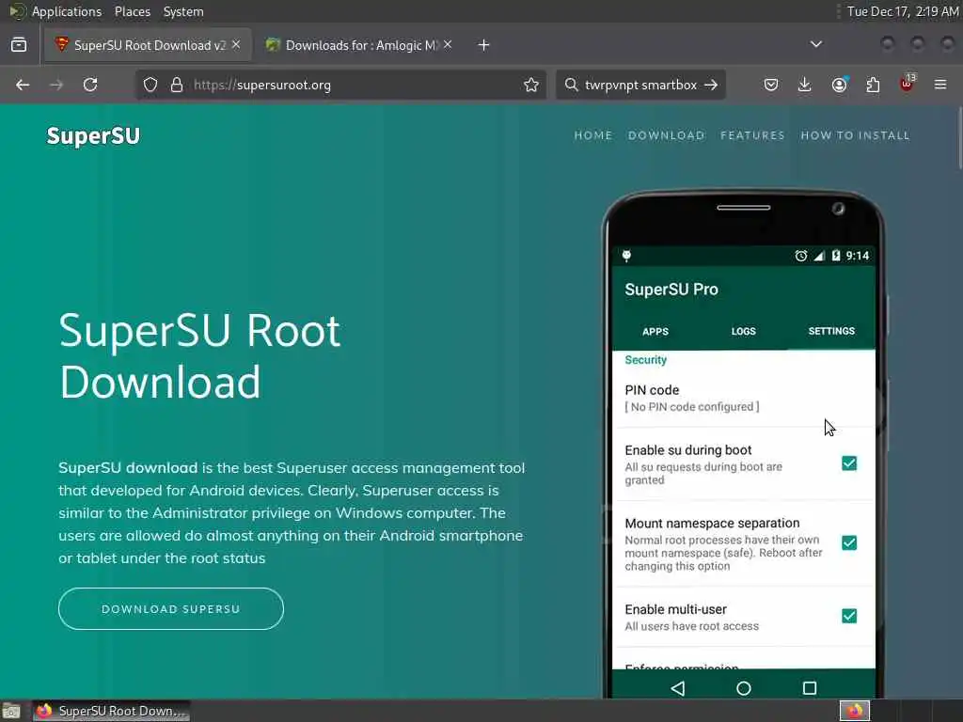
Task: Tap the Android back triangle button
Action: tap(677, 688)
